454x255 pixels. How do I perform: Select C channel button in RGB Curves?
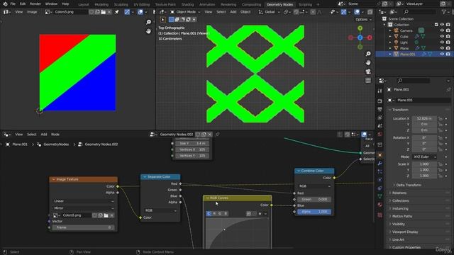[x=209, y=213]
